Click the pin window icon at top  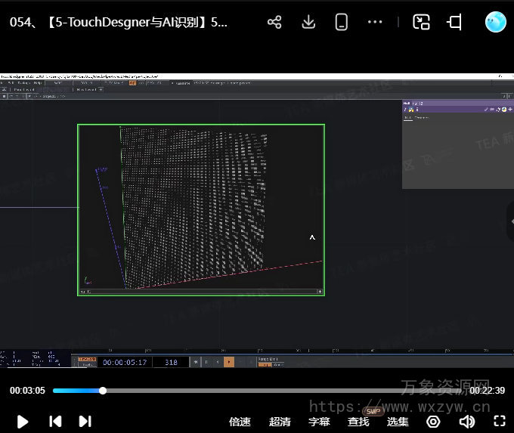click(x=454, y=22)
